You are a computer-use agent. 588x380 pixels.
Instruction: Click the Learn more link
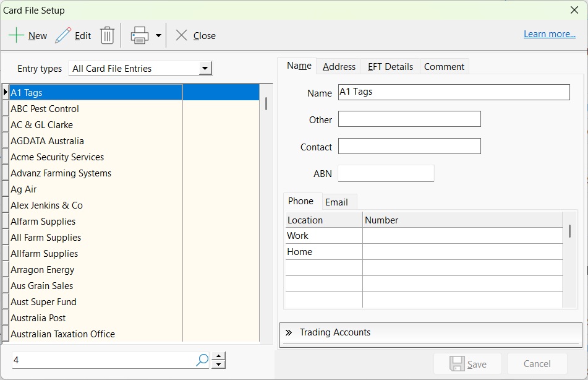[549, 33]
